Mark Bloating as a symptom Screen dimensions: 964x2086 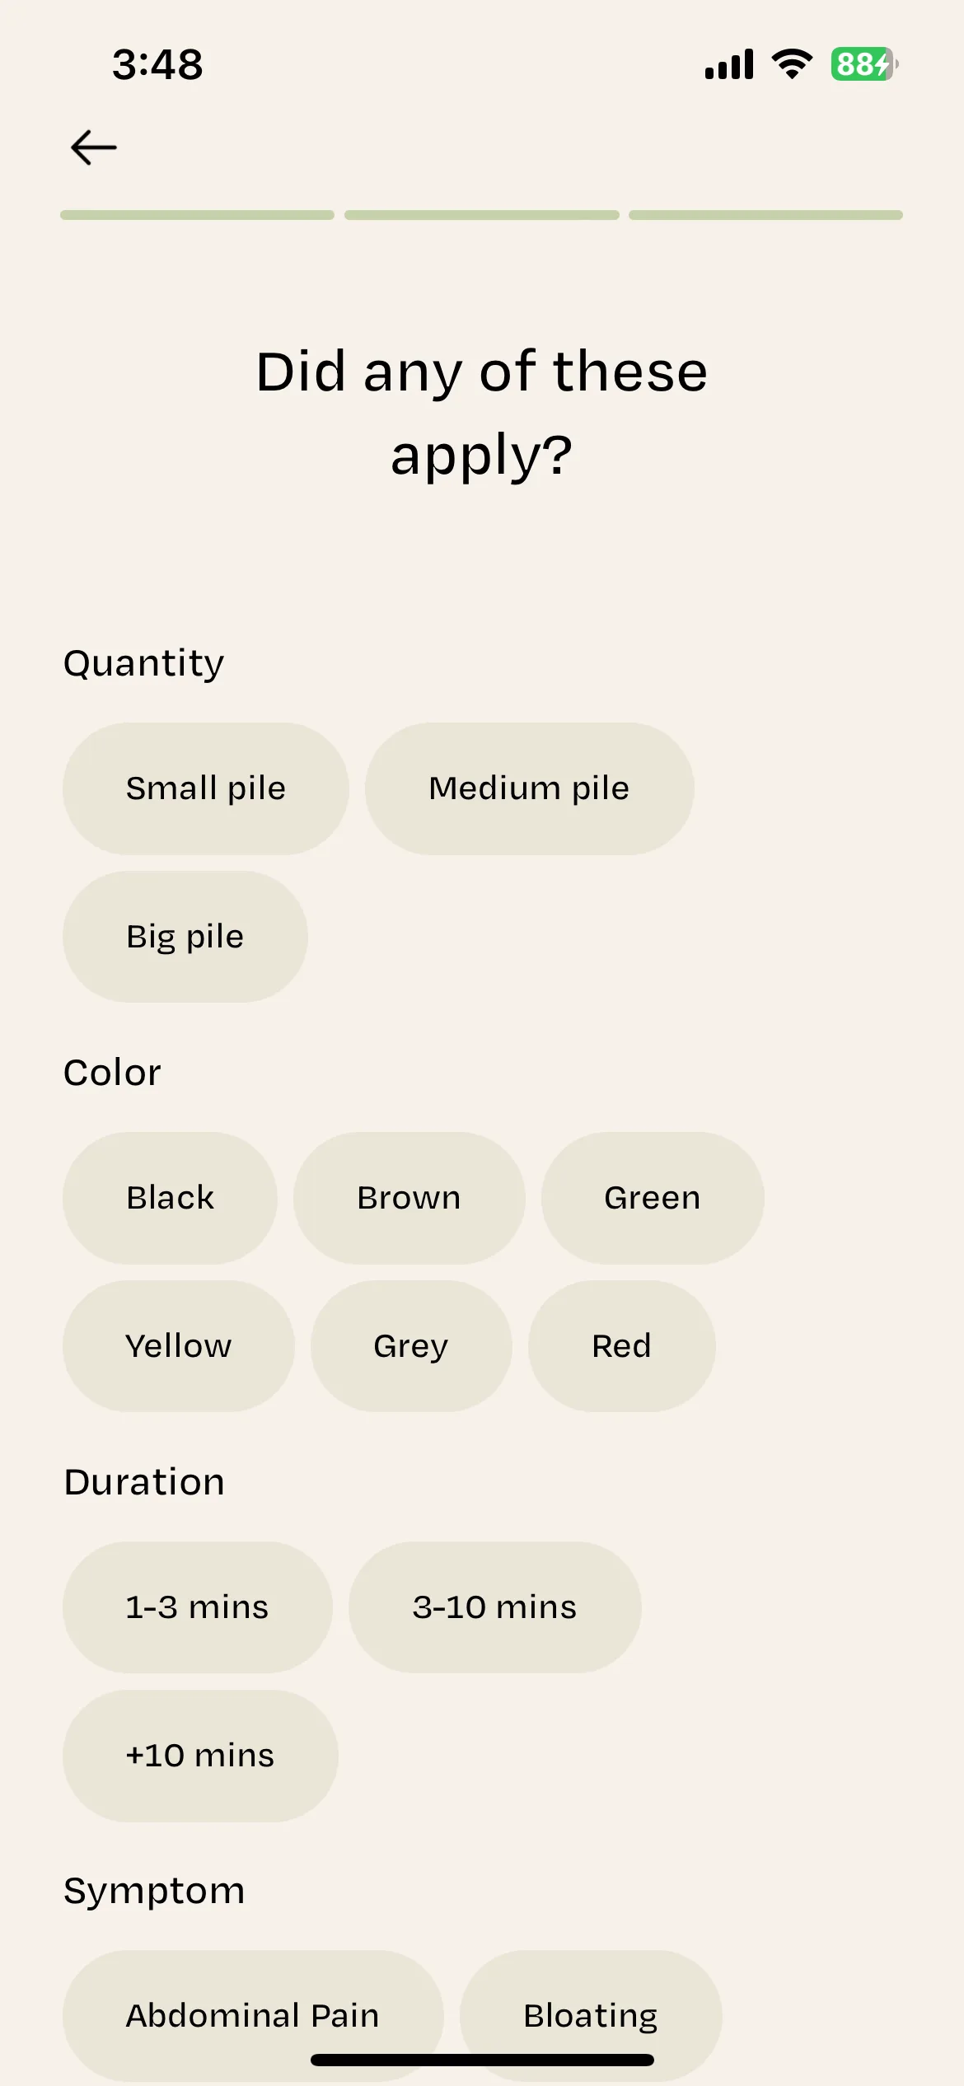(591, 2016)
